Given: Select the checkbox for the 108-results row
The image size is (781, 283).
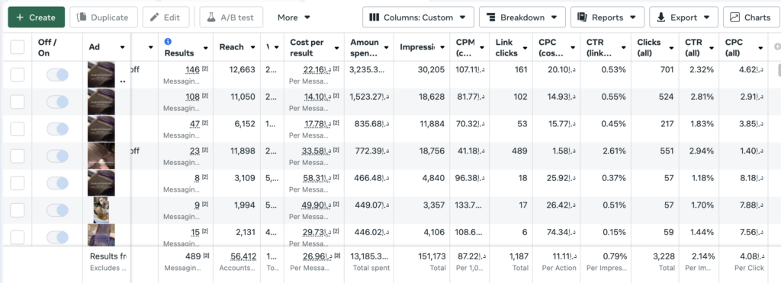Looking at the screenshot, I should tap(18, 102).
